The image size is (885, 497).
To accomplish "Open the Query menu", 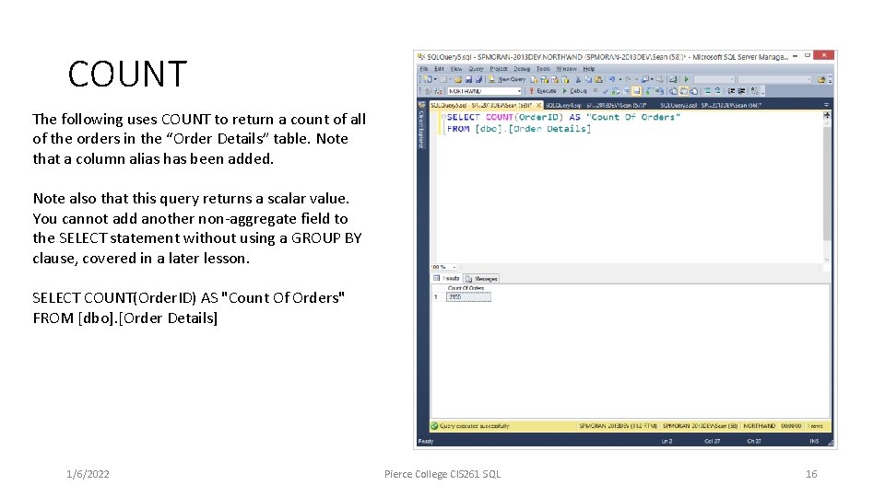I will (476, 69).
